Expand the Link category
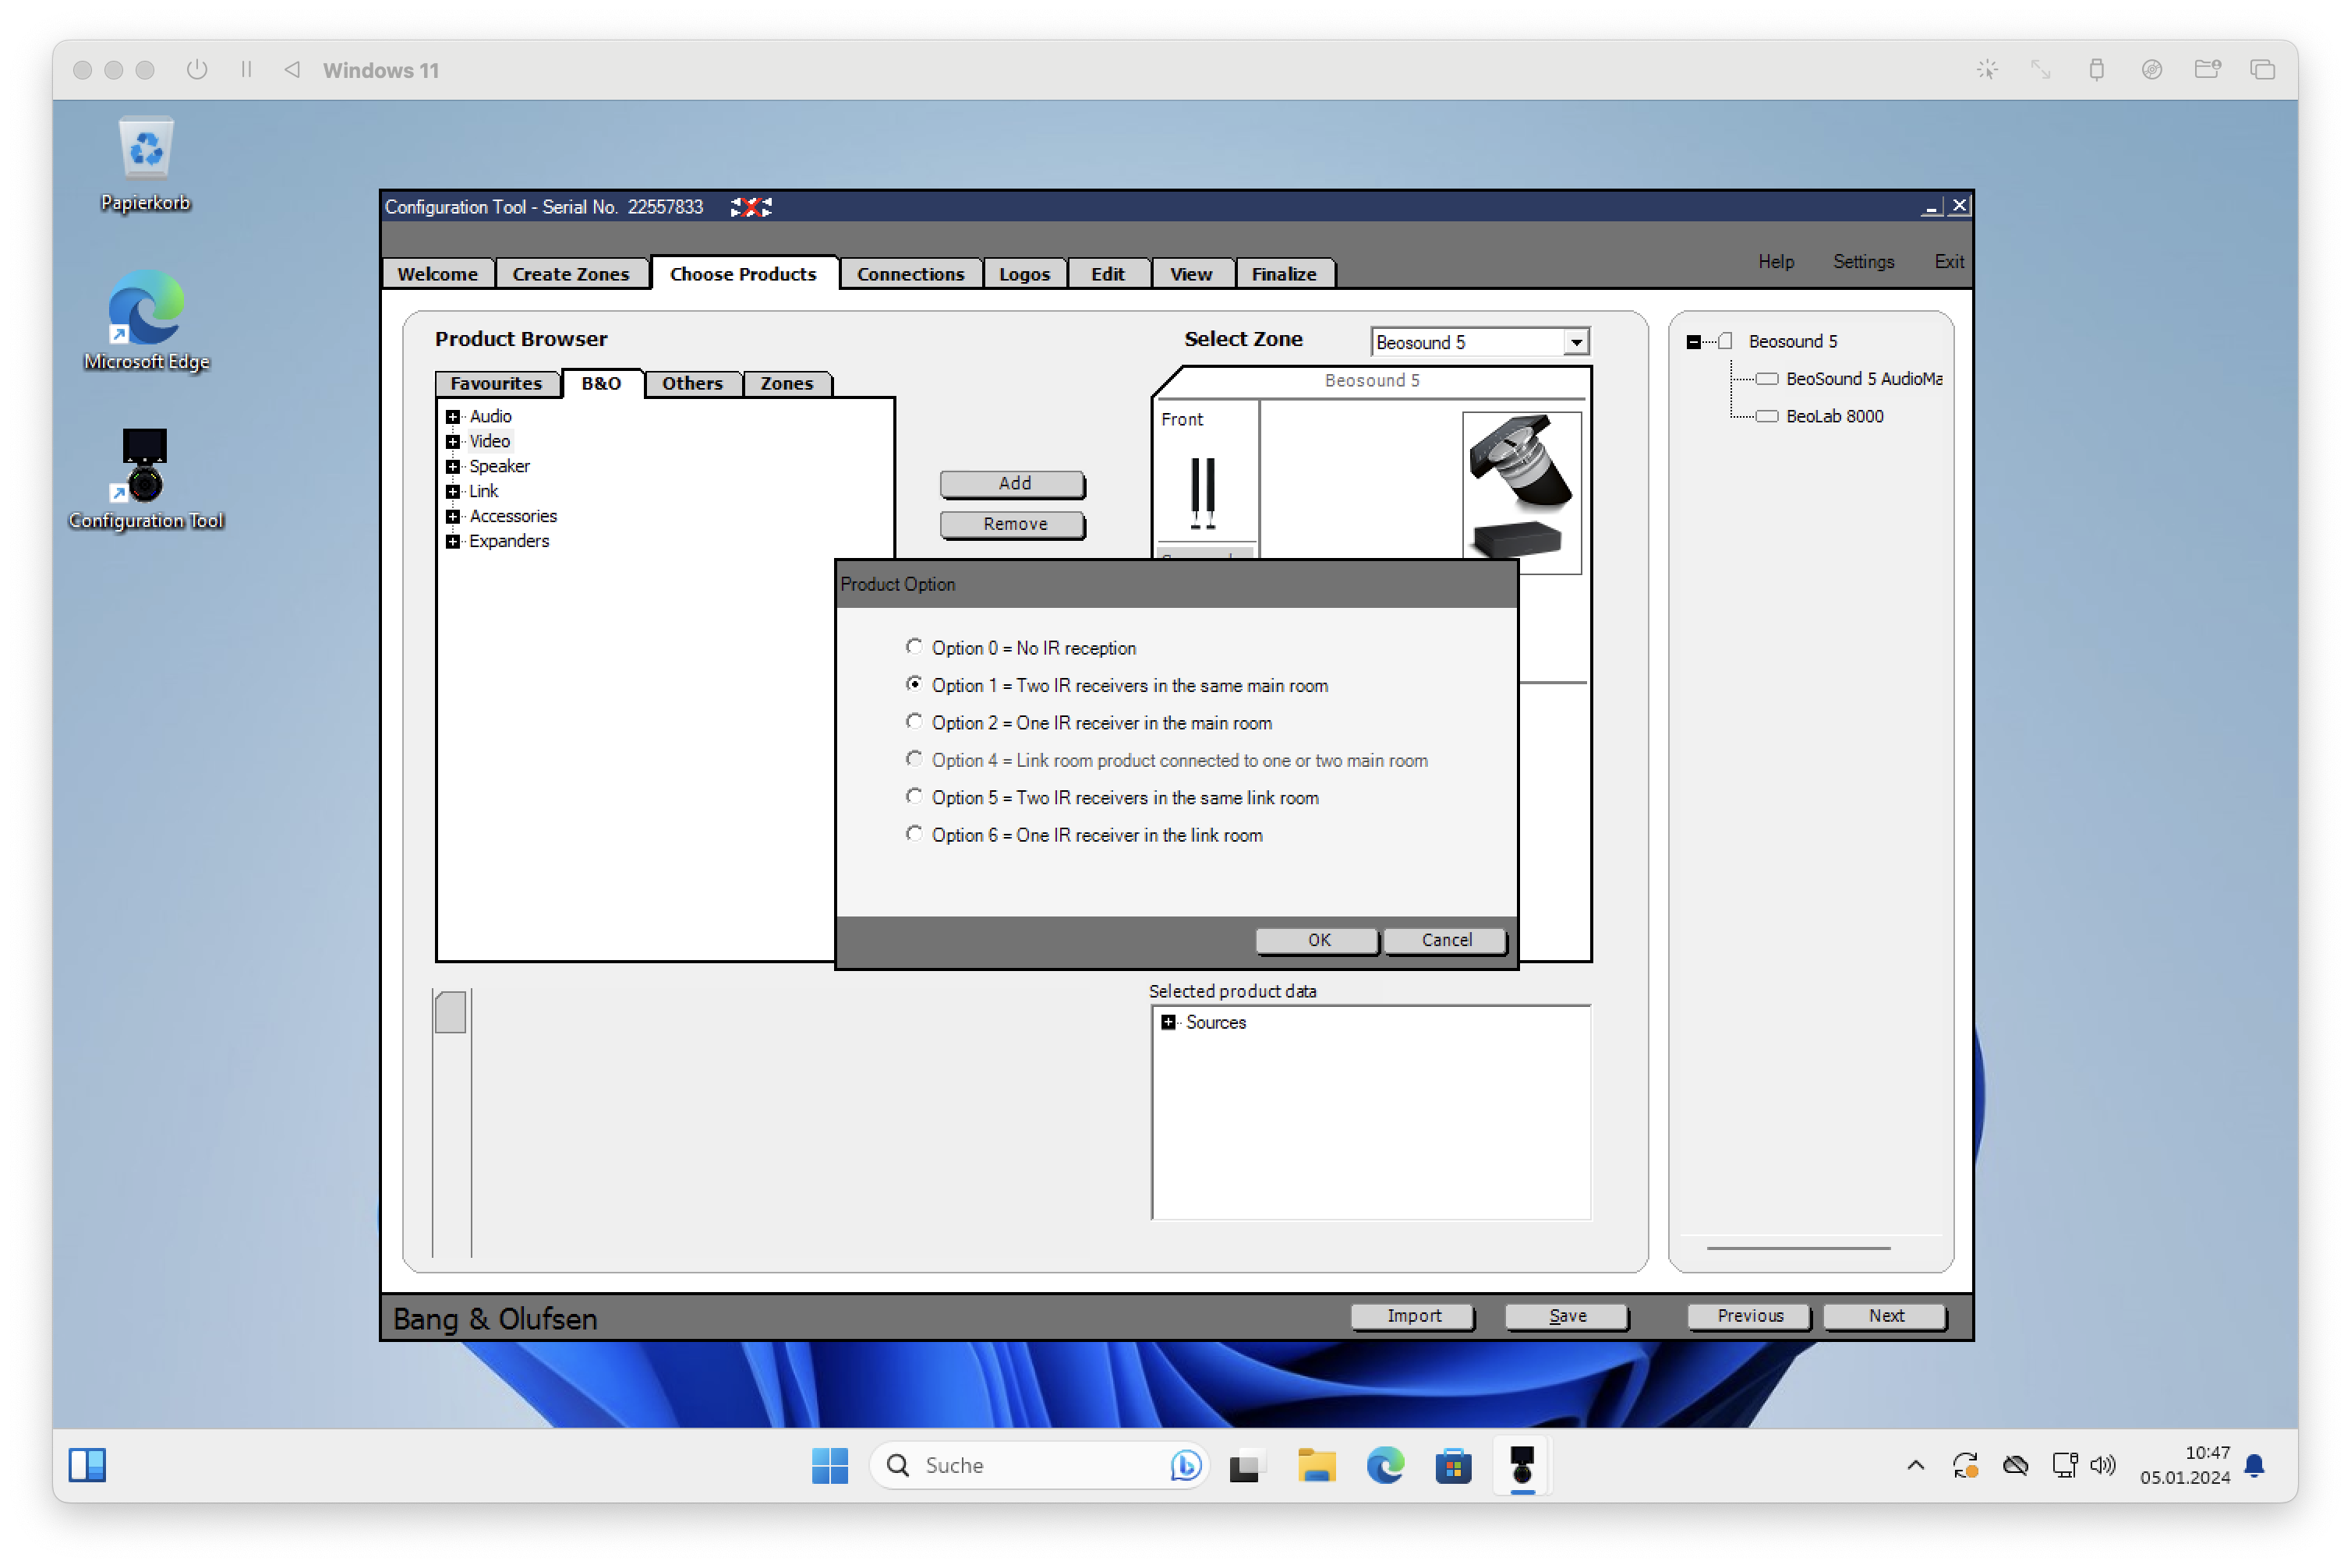 point(453,492)
